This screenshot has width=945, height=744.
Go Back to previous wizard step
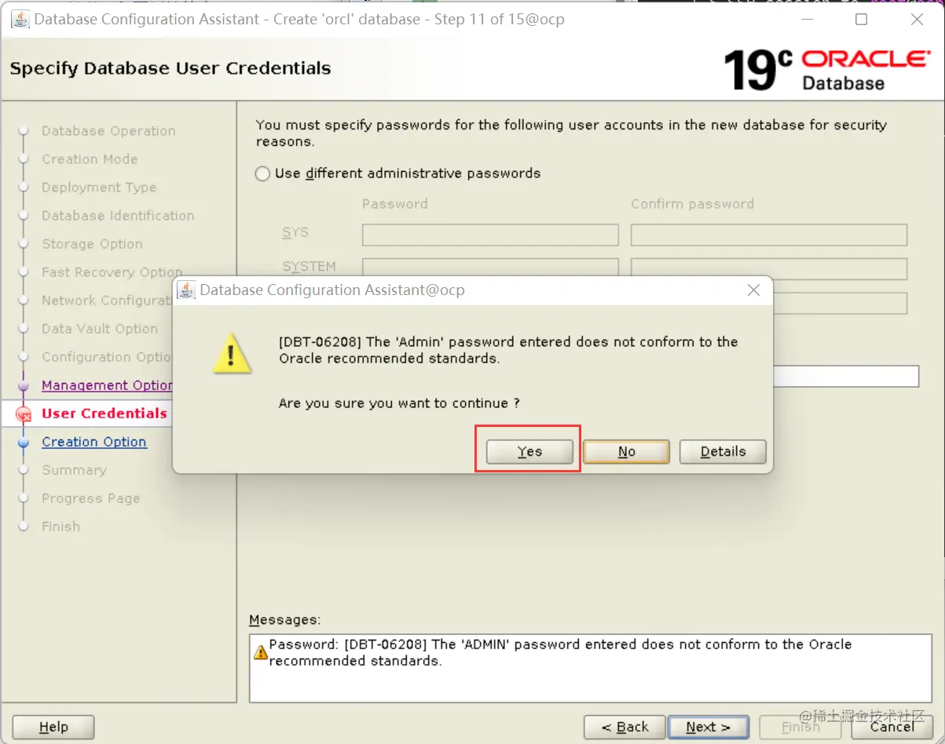point(625,727)
